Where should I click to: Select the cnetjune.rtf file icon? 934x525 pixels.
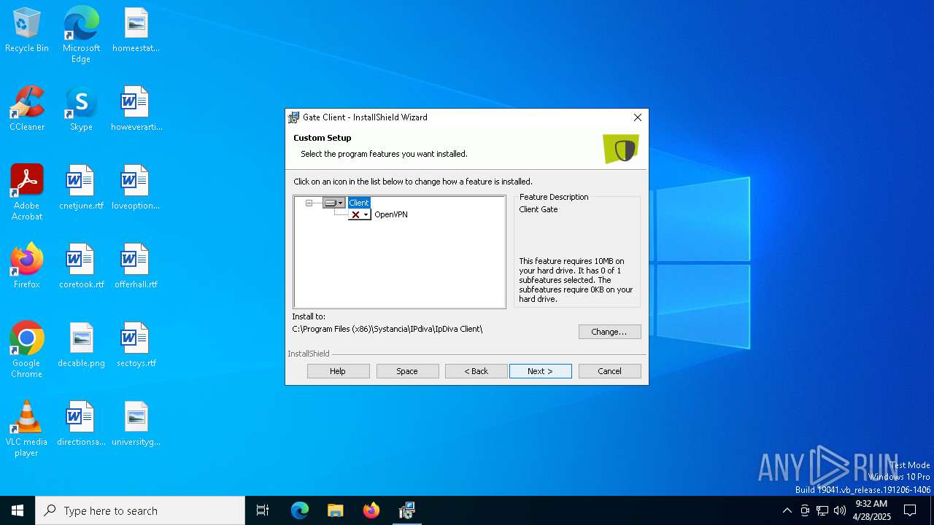point(81,188)
